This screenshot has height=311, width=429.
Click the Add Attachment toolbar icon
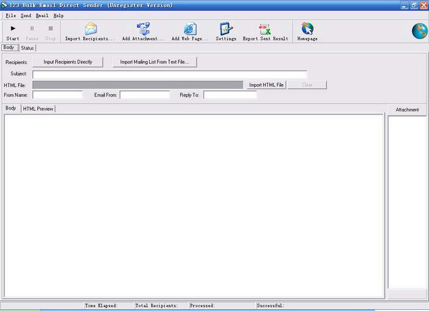click(x=143, y=29)
